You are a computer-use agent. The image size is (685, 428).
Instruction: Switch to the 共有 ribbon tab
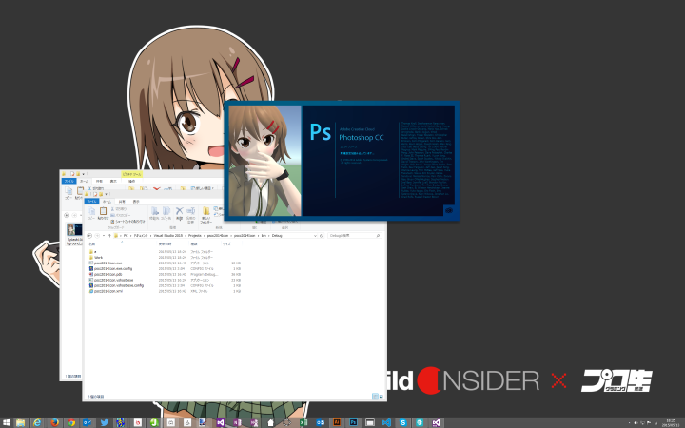121,202
